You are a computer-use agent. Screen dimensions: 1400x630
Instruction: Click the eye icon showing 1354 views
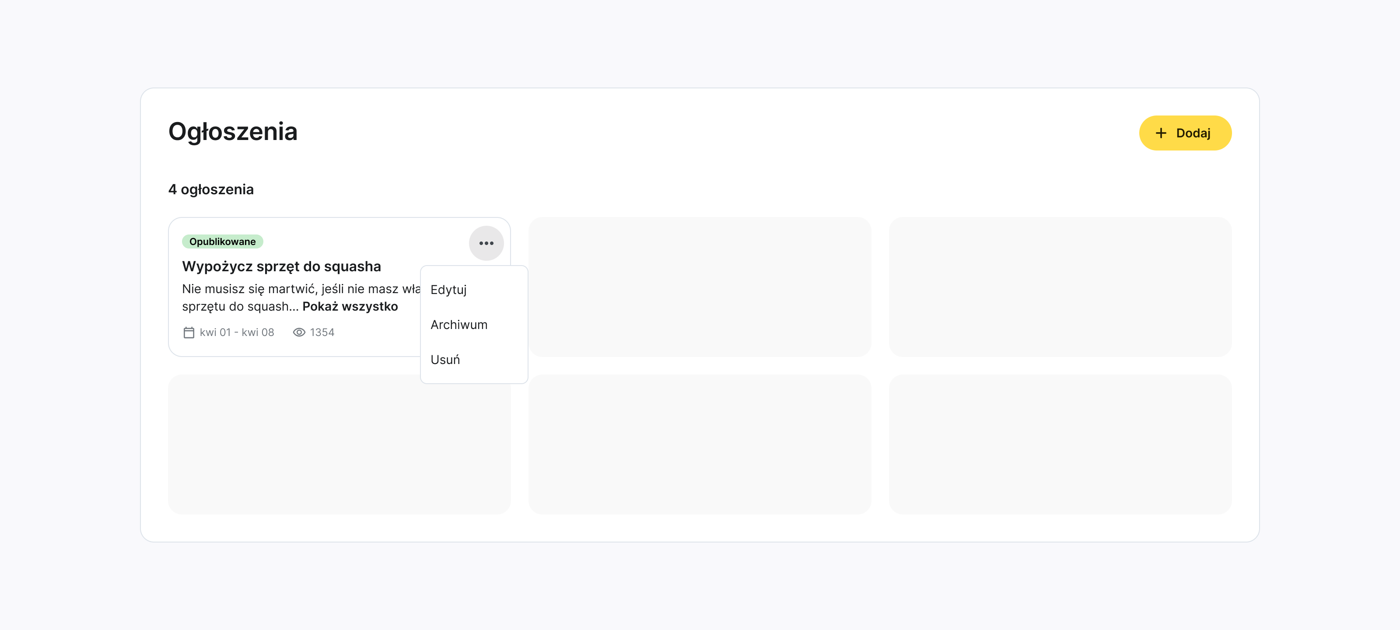(x=299, y=332)
